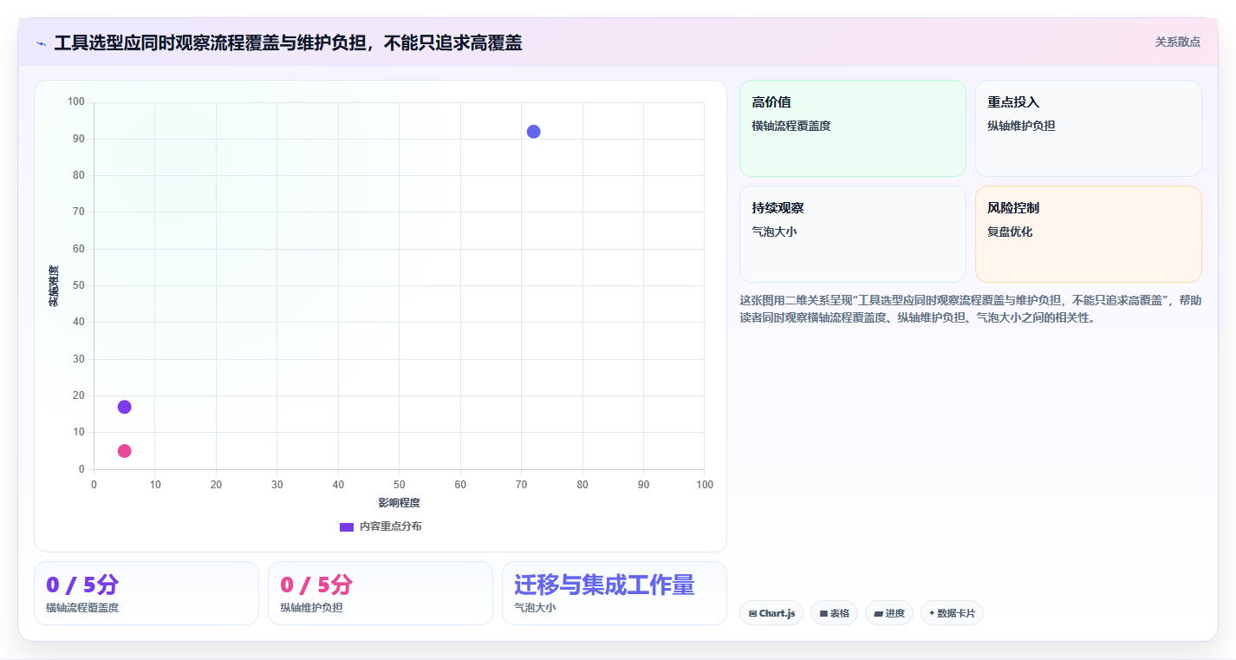1236x660 pixels.
Task: Click the 关系散点 label in the header
Action: [x=1178, y=42]
